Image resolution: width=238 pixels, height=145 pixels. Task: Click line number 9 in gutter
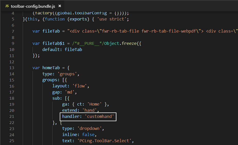[13, 44]
